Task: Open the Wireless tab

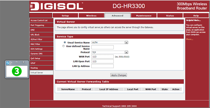Action: [x=91, y=15]
